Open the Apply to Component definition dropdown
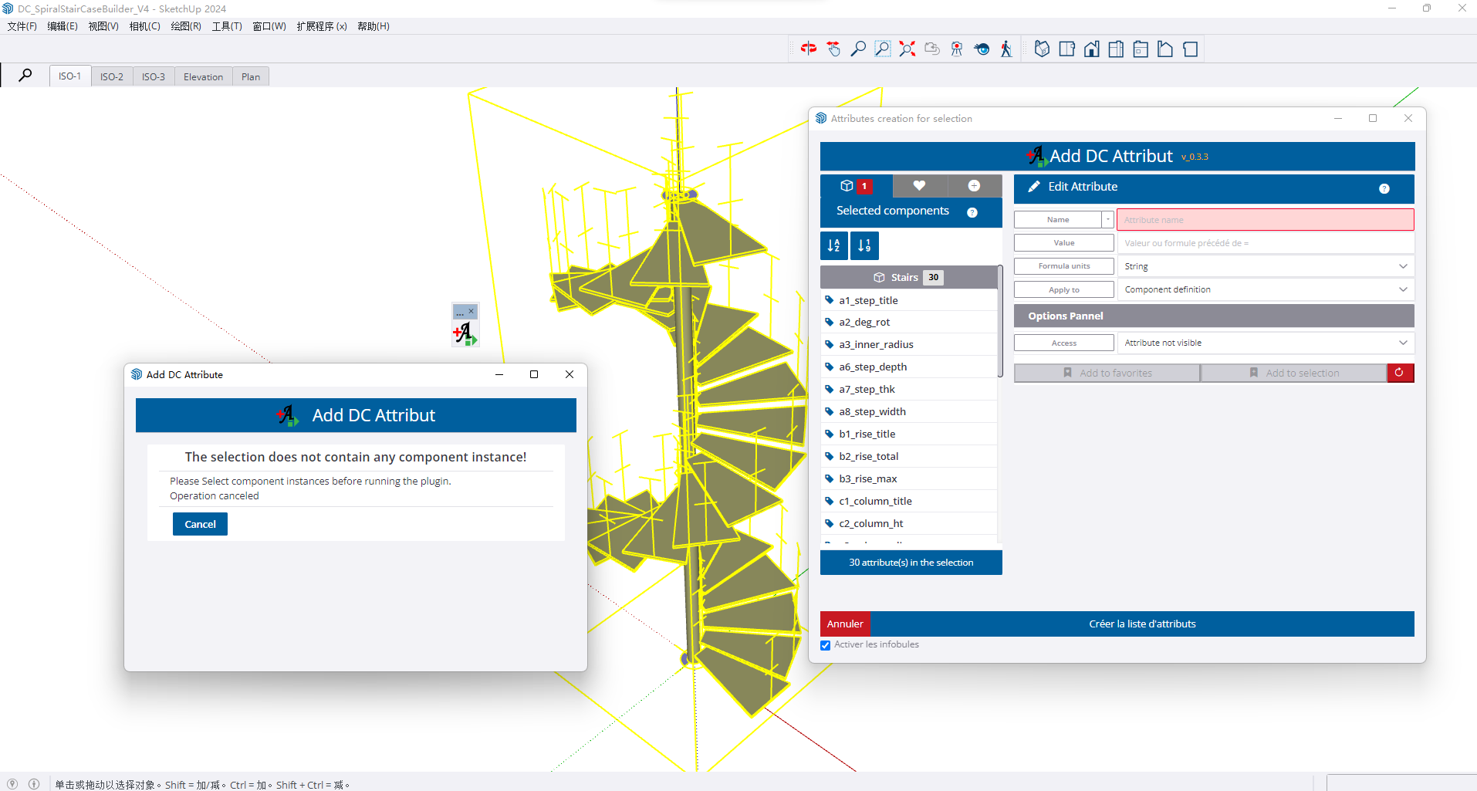Image resolution: width=1477 pixels, height=791 pixels. (1265, 289)
